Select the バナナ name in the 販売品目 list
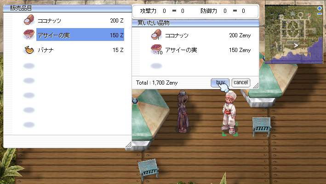 tap(46, 50)
